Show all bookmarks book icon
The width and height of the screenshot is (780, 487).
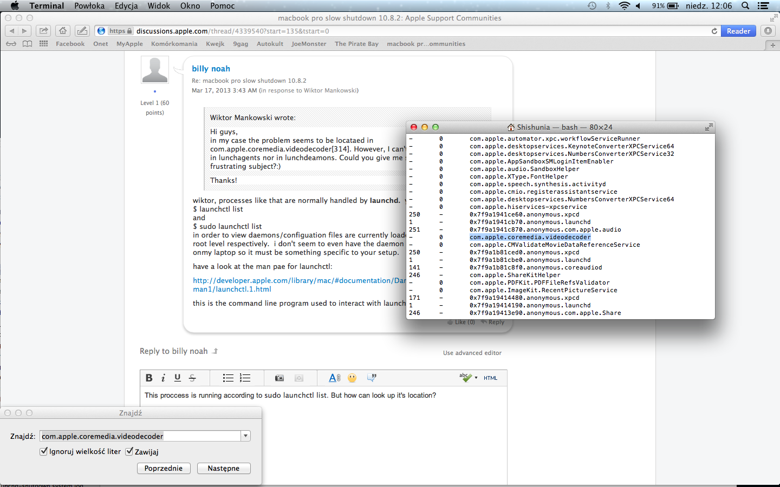coord(27,44)
